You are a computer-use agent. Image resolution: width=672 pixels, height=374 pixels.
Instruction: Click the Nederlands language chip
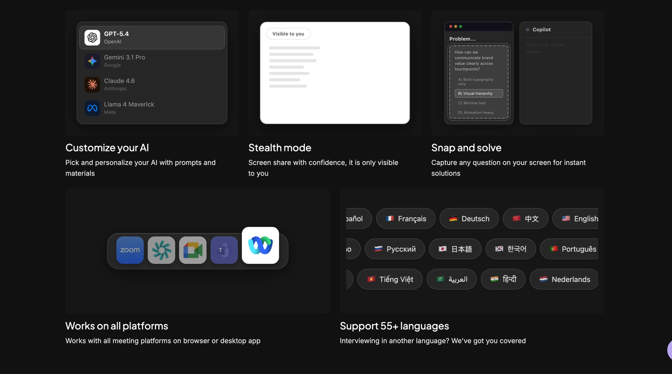click(564, 279)
